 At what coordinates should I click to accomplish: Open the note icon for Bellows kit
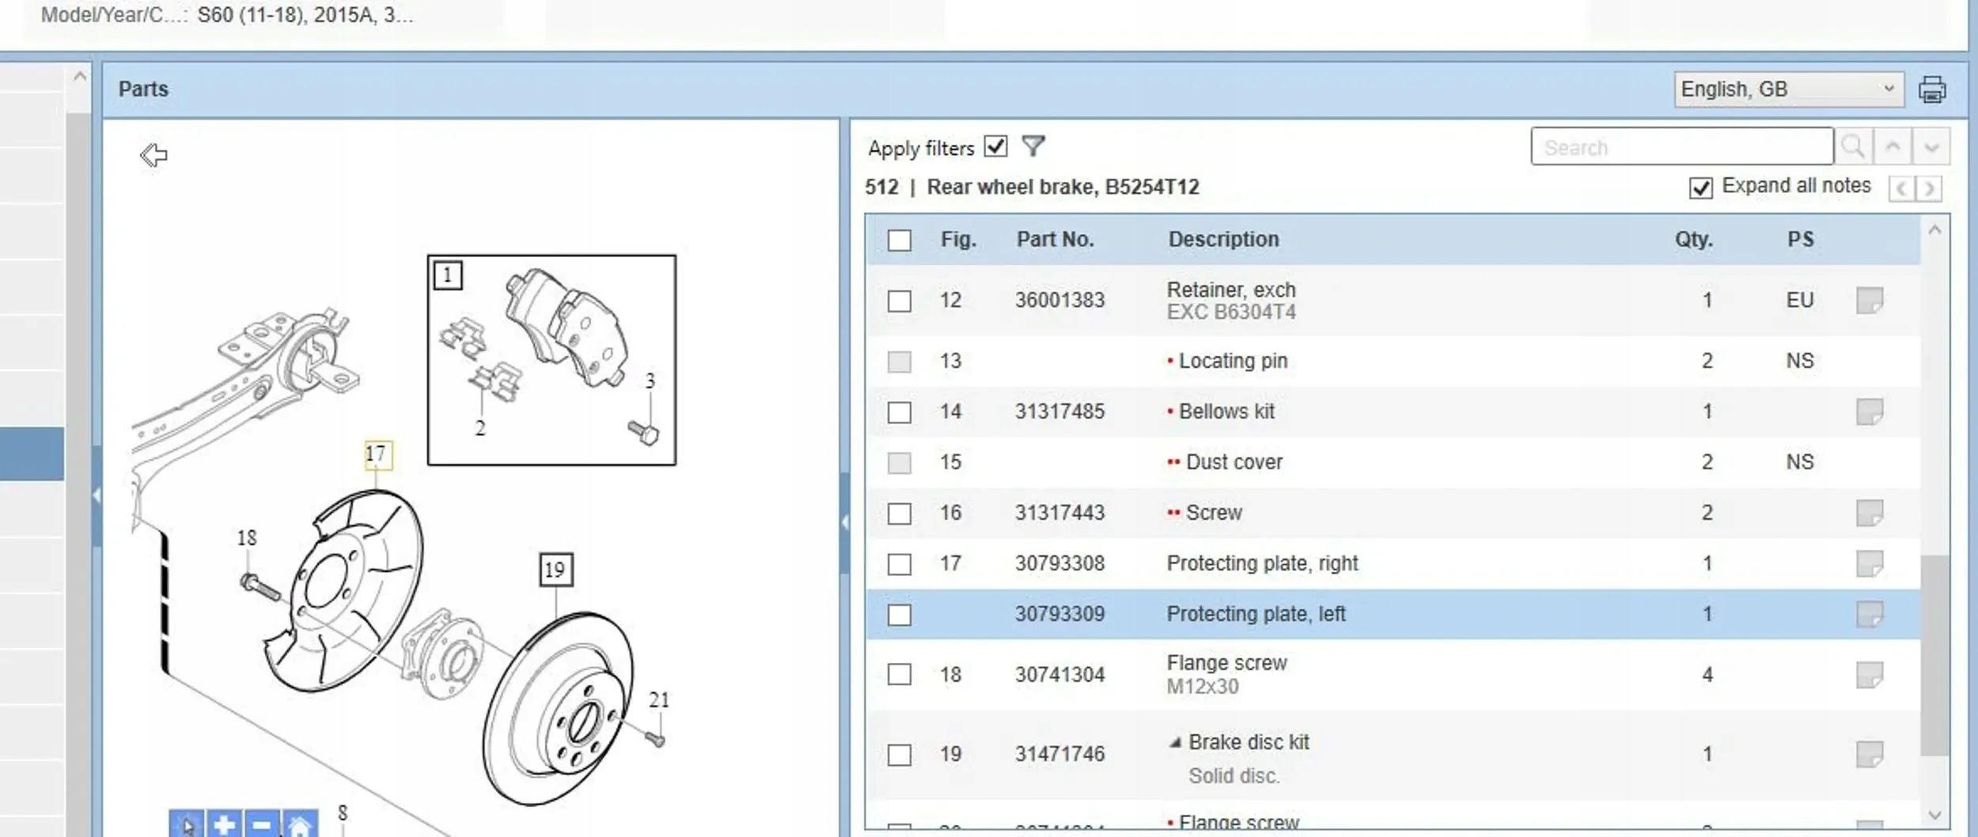[x=1870, y=411]
